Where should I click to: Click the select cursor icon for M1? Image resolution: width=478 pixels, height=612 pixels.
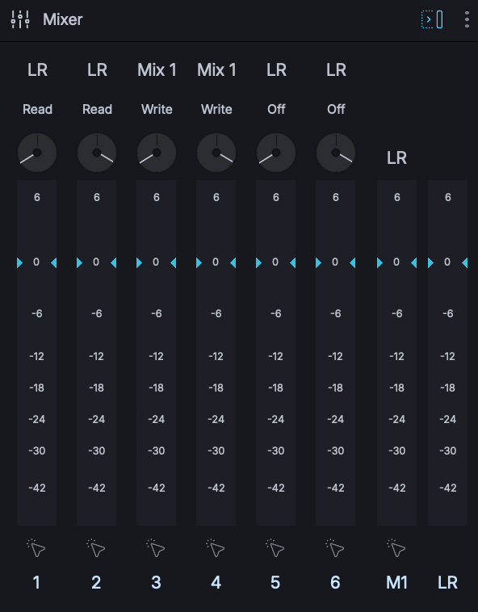point(396,548)
